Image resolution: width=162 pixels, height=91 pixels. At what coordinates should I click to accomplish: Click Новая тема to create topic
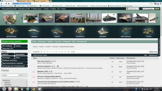tap(153, 52)
